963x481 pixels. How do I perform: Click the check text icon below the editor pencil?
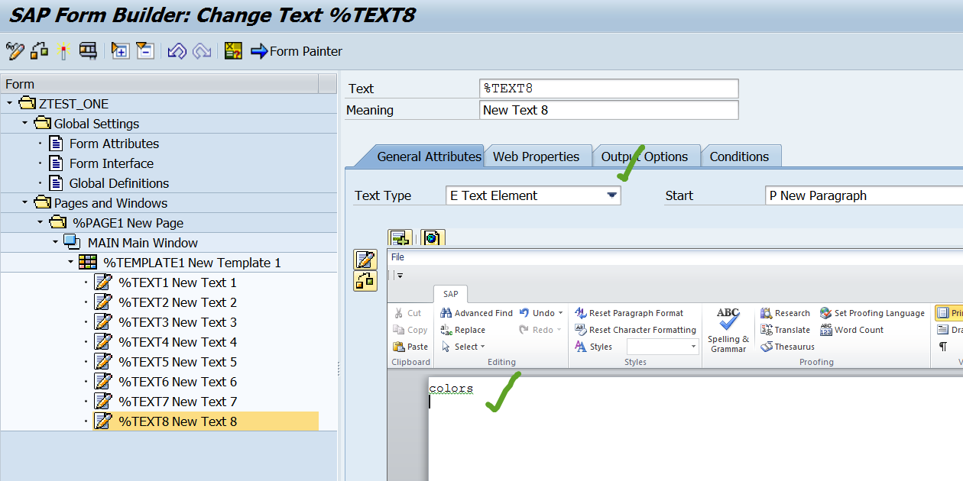coord(365,281)
